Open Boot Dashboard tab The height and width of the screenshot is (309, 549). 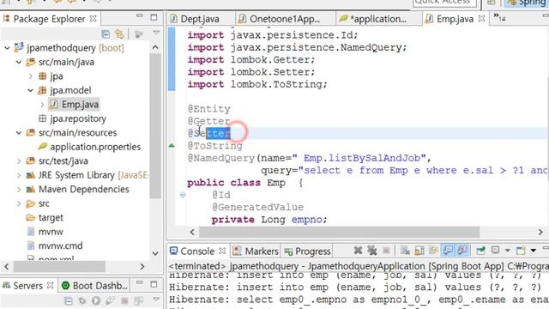click(x=95, y=286)
